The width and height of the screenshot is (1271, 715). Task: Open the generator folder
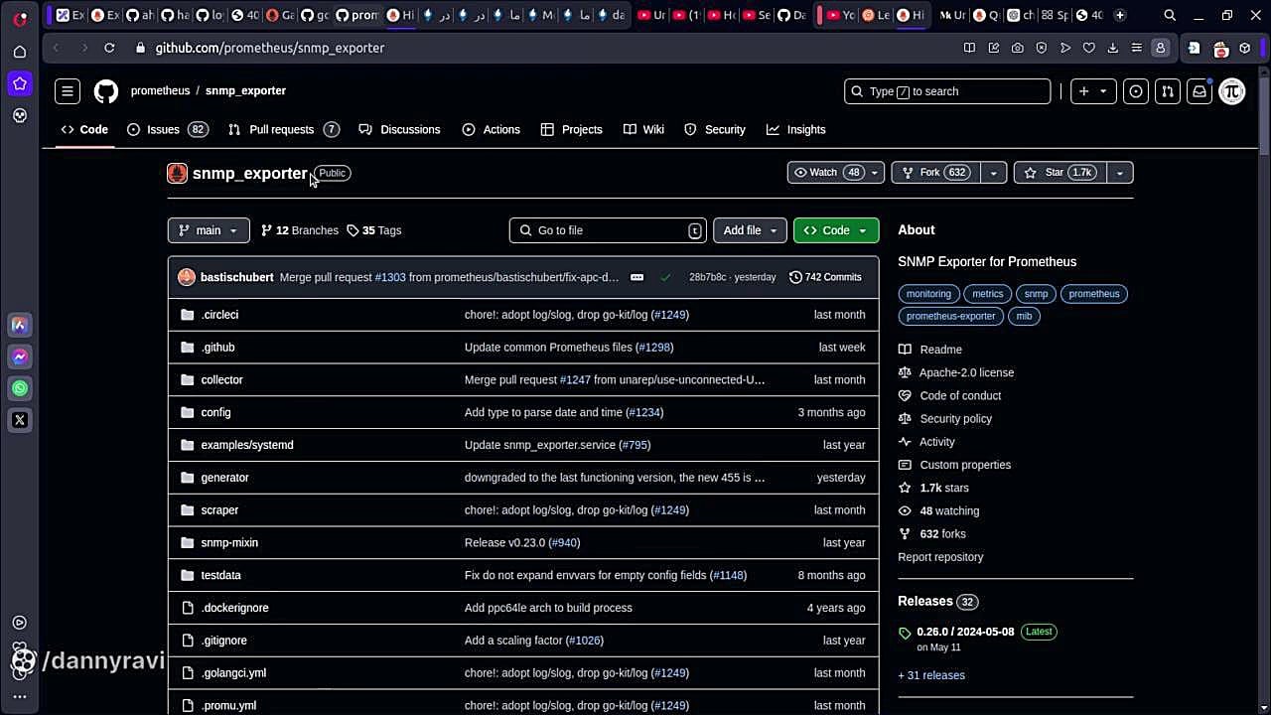point(224,478)
